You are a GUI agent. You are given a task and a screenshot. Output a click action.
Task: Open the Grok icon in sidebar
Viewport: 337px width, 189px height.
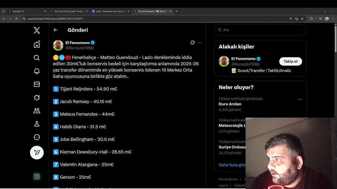coord(37,98)
